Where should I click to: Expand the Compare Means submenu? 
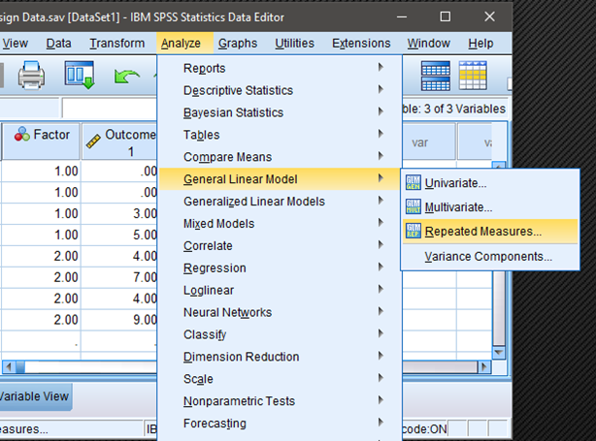pyautogui.click(x=280, y=157)
